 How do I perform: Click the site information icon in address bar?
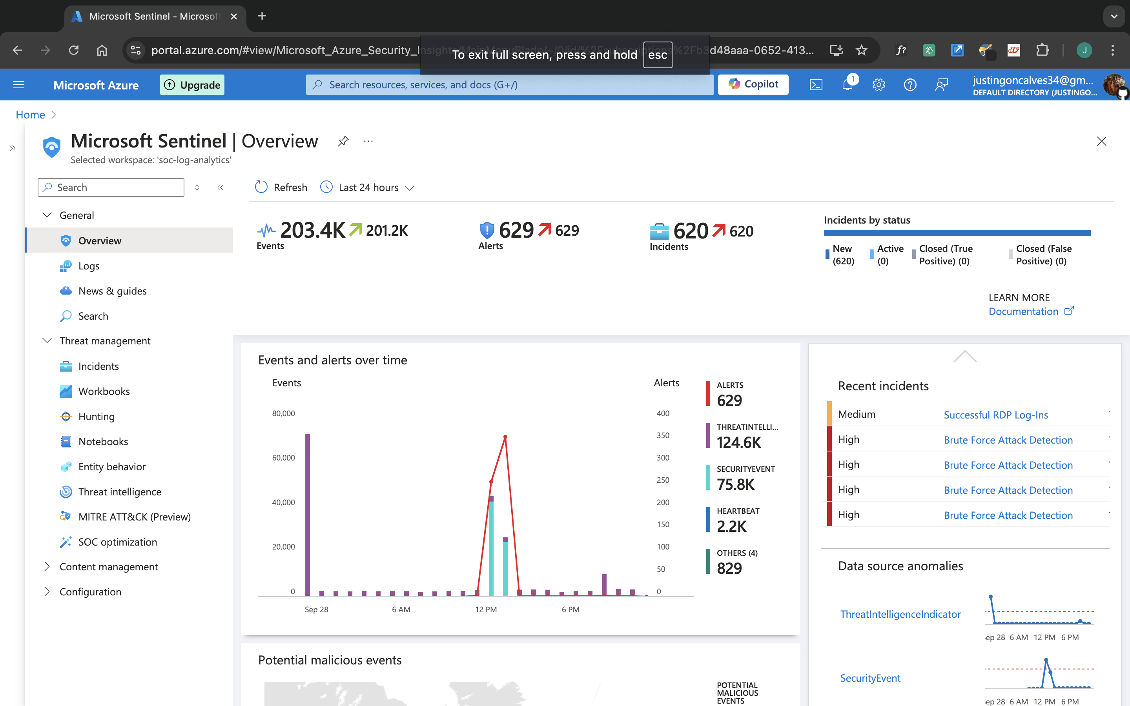[x=135, y=50]
